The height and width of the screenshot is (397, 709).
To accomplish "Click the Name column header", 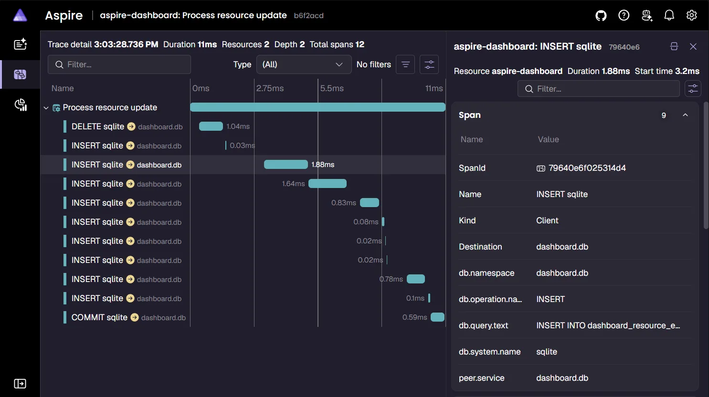I will [63, 88].
